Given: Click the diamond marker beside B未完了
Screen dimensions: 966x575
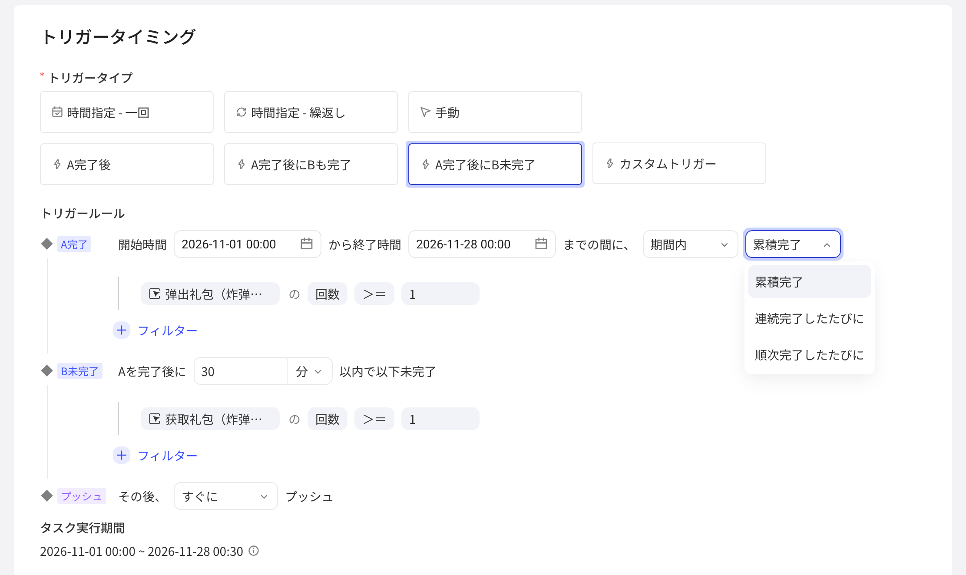Looking at the screenshot, I should [x=47, y=371].
